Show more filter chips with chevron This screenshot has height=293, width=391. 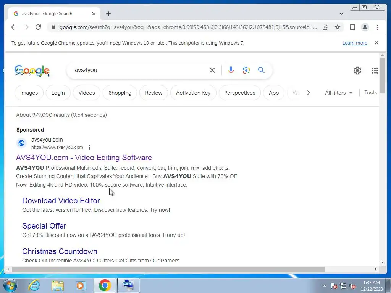pos(309,93)
